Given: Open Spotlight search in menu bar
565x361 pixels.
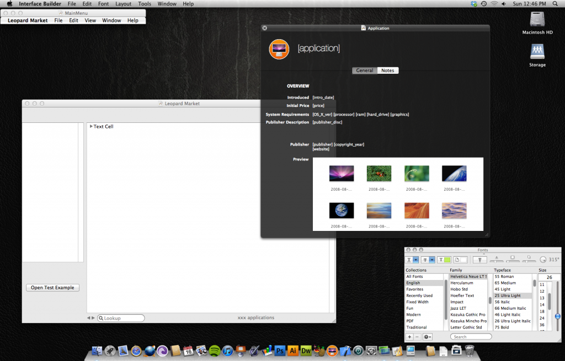Looking at the screenshot, I should [555, 4].
